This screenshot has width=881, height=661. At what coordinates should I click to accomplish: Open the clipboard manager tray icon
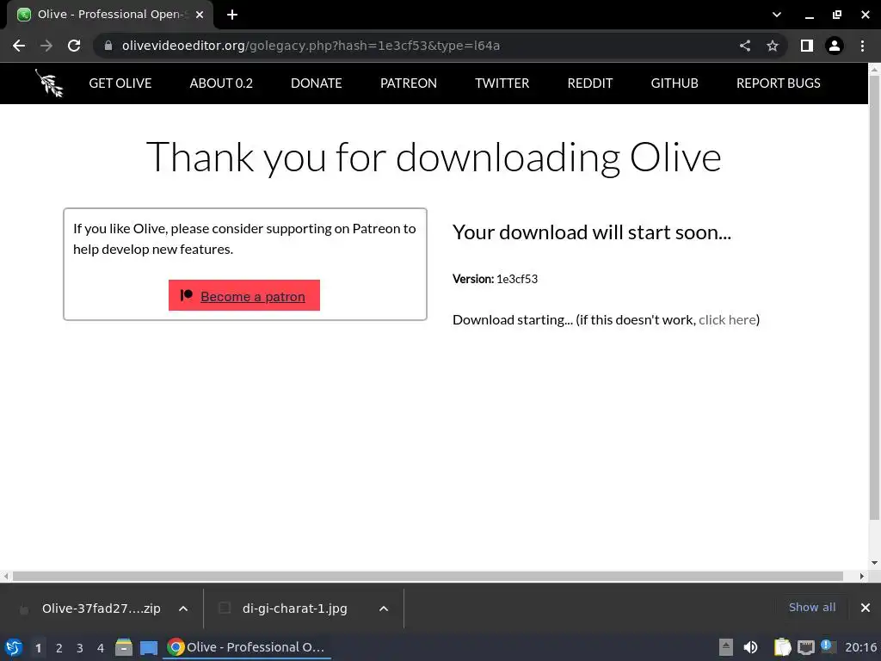tap(782, 647)
